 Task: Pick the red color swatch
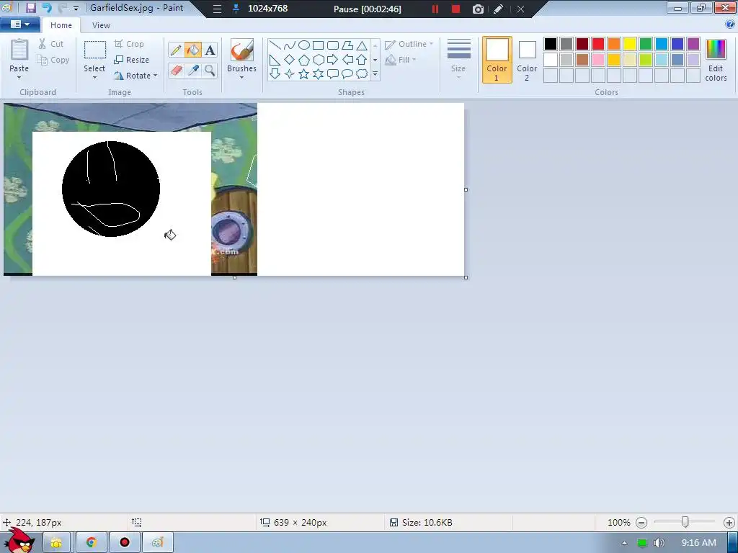click(598, 44)
